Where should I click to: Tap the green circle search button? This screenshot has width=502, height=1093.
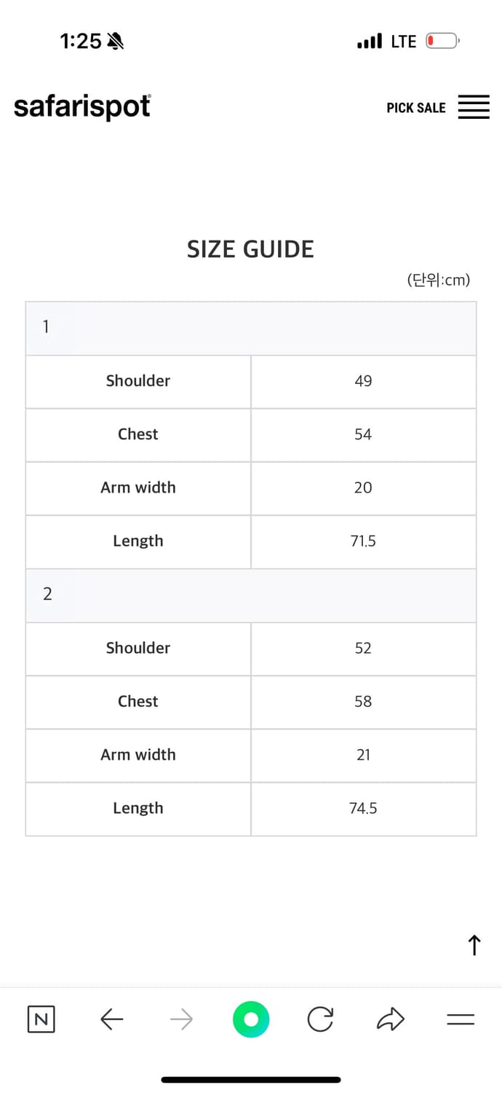coord(251,1019)
